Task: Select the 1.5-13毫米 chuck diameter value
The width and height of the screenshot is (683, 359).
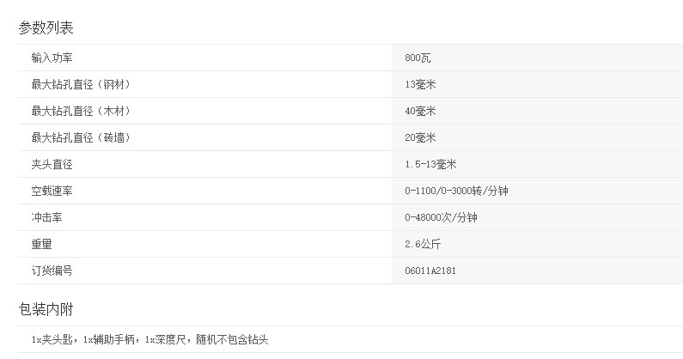Action: (x=430, y=164)
